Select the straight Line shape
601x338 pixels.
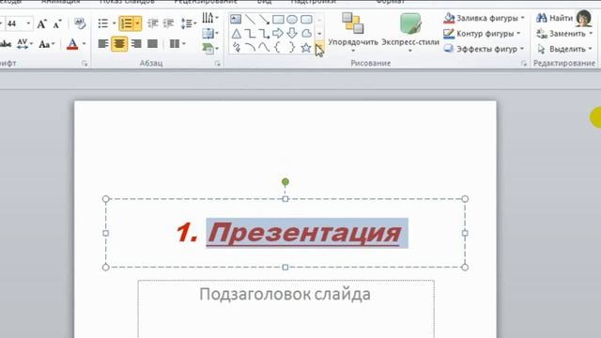point(250,19)
